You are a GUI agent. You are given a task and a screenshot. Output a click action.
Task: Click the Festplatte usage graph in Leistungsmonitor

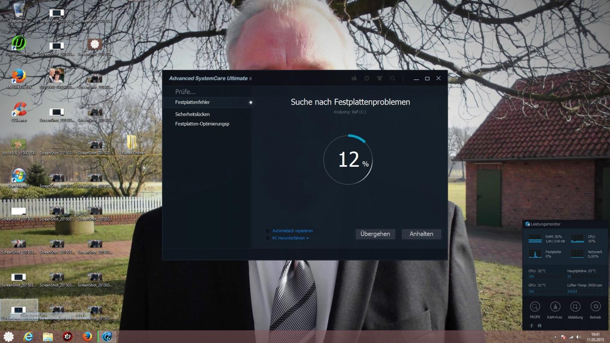[535, 254]
